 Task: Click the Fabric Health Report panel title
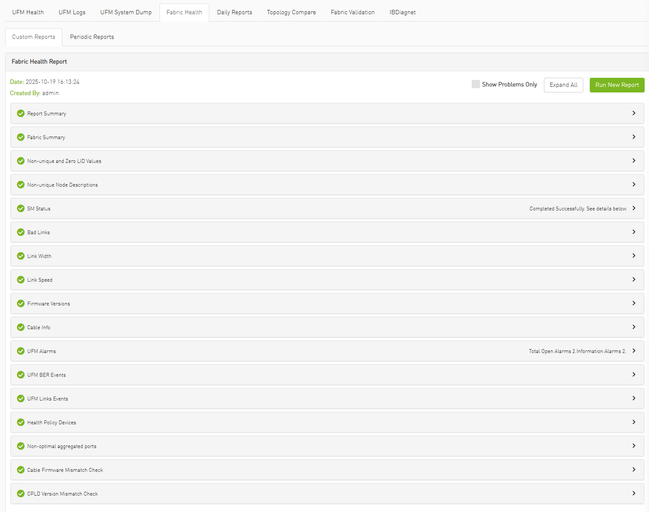[39, 62]
